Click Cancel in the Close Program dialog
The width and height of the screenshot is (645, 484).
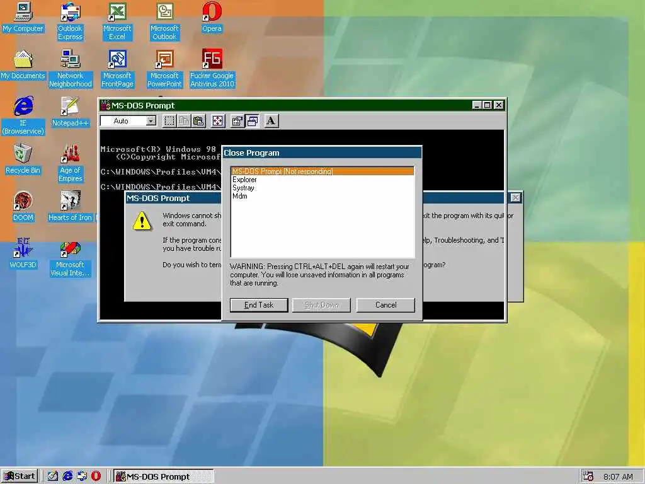386,305
